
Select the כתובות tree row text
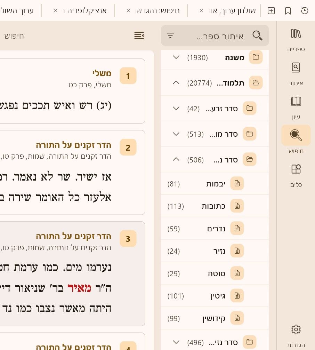point(213,206)
